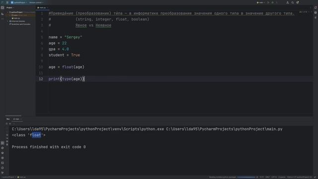
Task: Expand the venv folder in project tree
Action: coord(10,15)
